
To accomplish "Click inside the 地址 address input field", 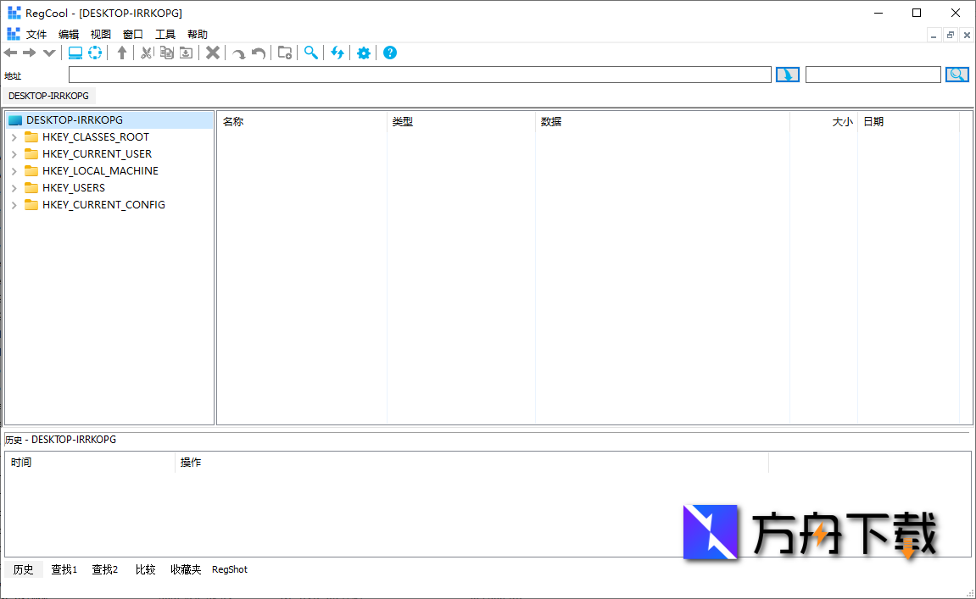I will [420, 75].
